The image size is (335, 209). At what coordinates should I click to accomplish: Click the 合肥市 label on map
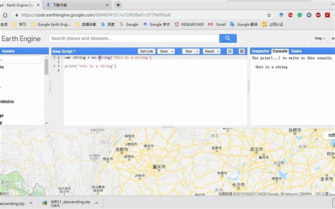click(295, 130)
